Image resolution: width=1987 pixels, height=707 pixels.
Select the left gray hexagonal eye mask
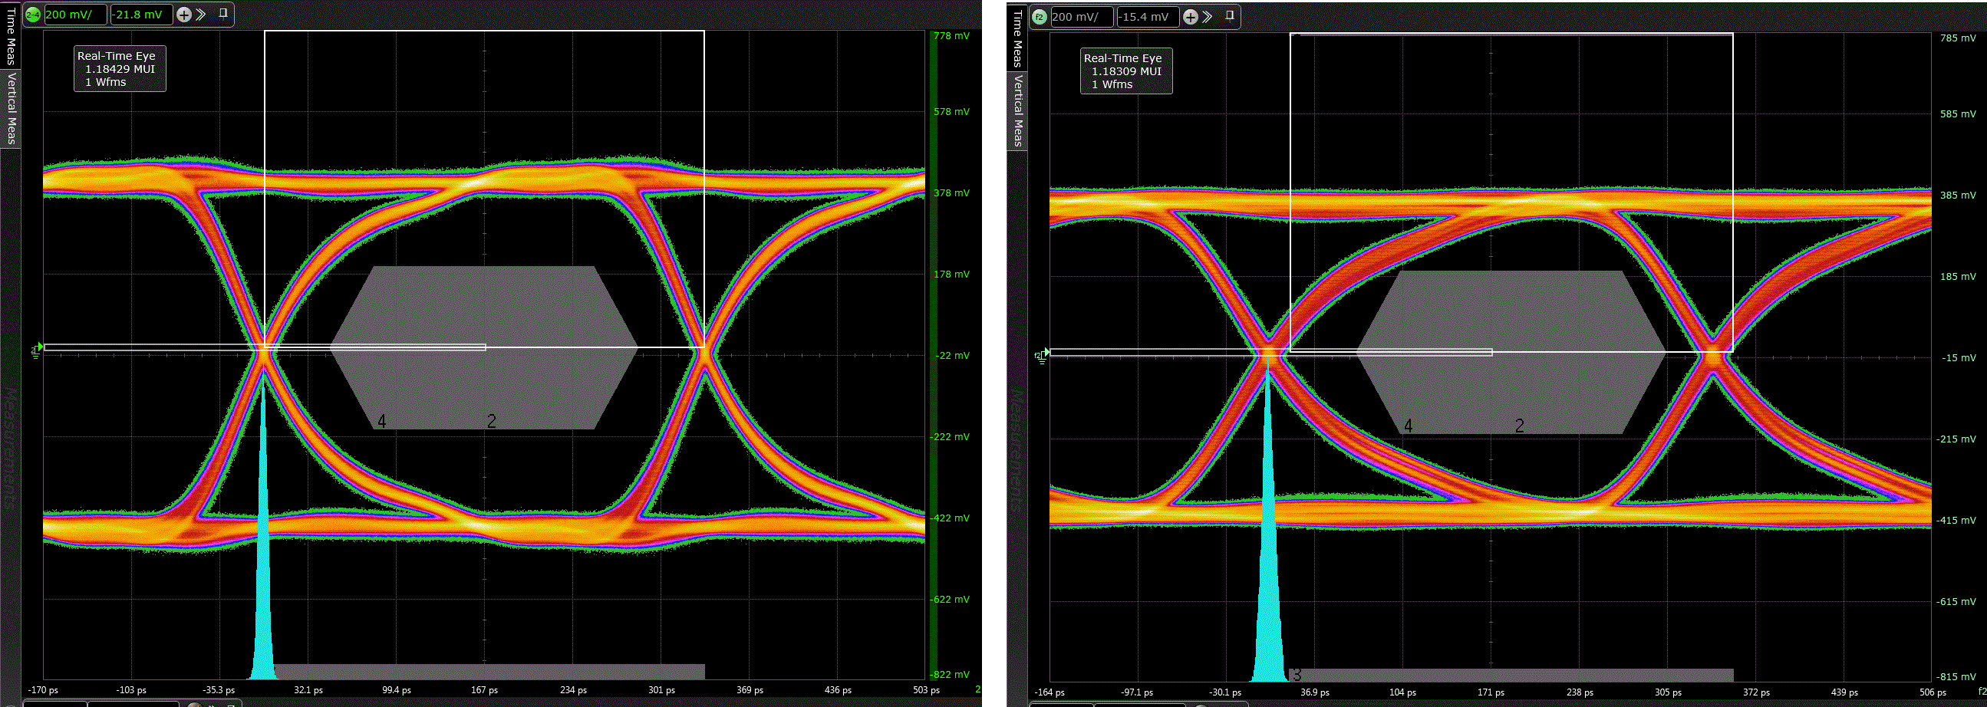pyautogui.click(x=483, y=347)
